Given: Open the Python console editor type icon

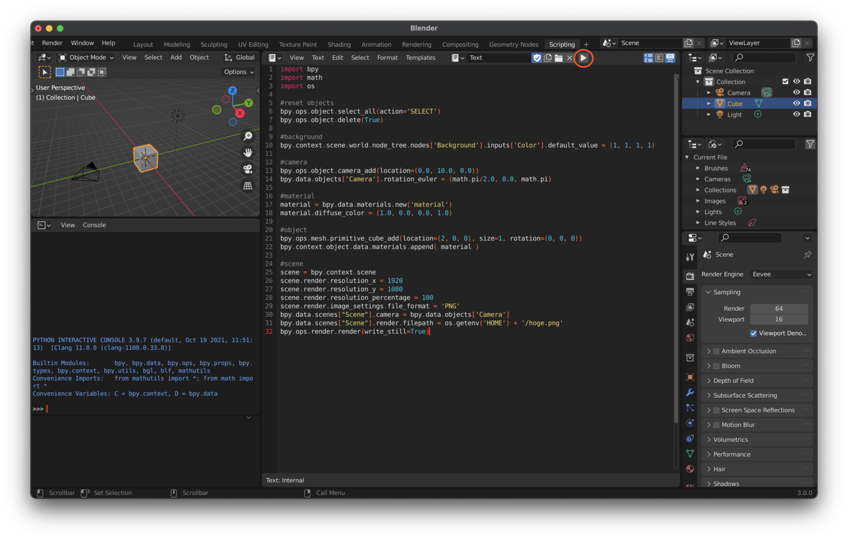Looking at the screenshot, I should point(44,225).
